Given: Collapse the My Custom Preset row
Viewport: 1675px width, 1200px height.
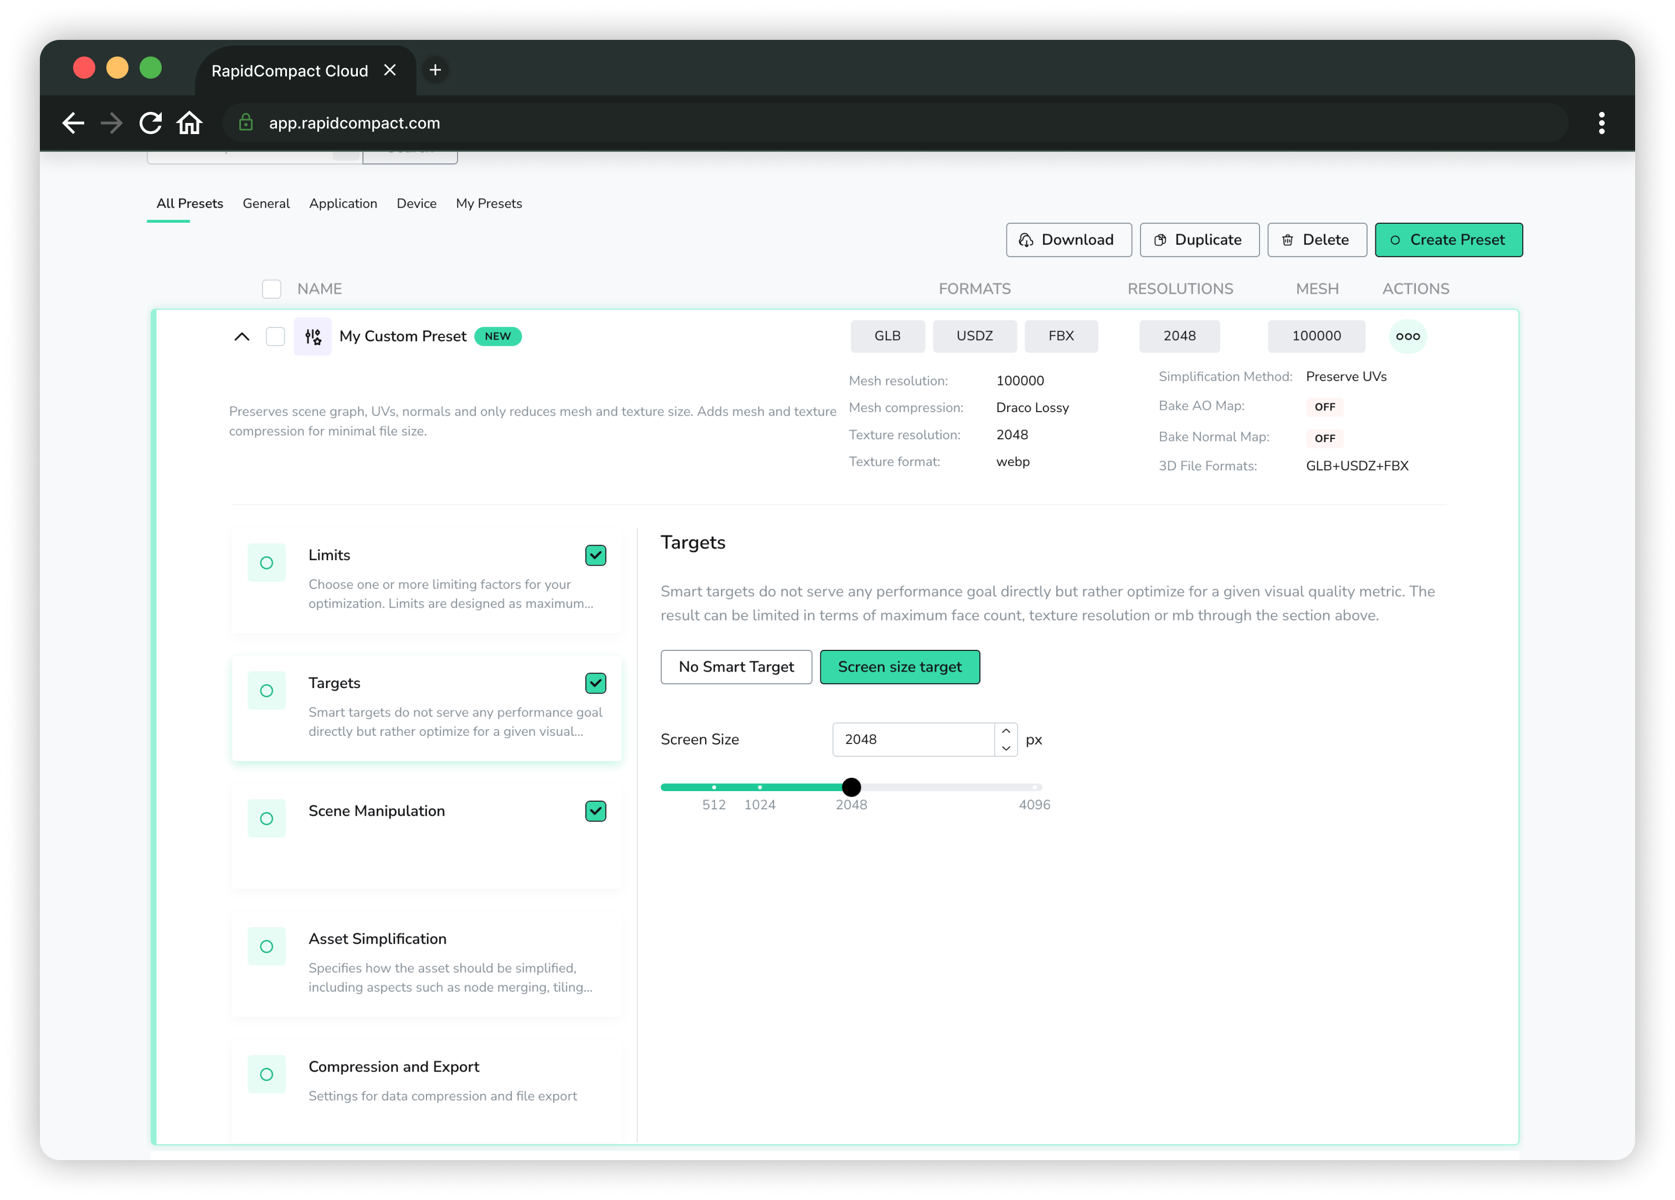Looking at the screenshot, I should 242,336.
